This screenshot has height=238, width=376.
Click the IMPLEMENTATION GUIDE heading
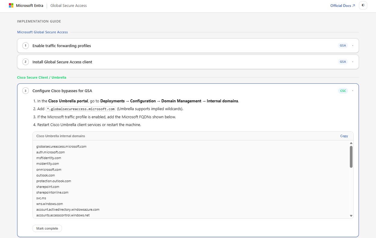click(39, 21)
